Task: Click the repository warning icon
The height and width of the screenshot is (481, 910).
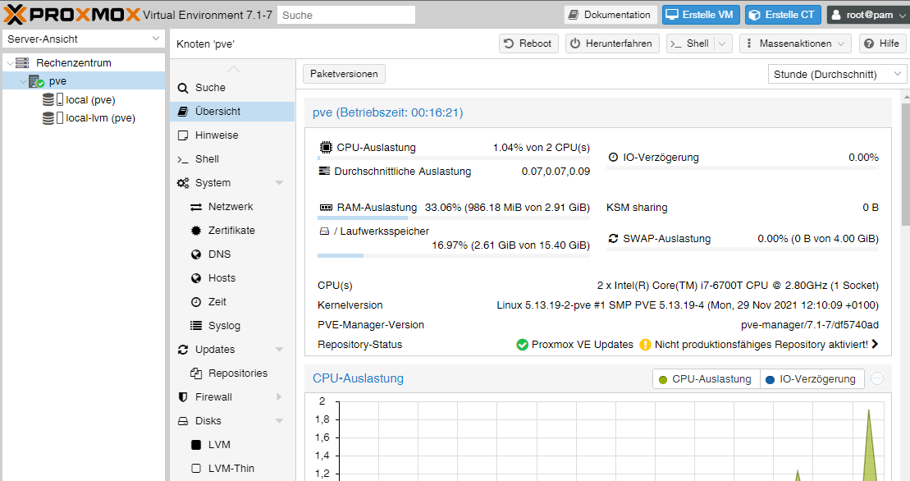Action: (x=645, y=345)
